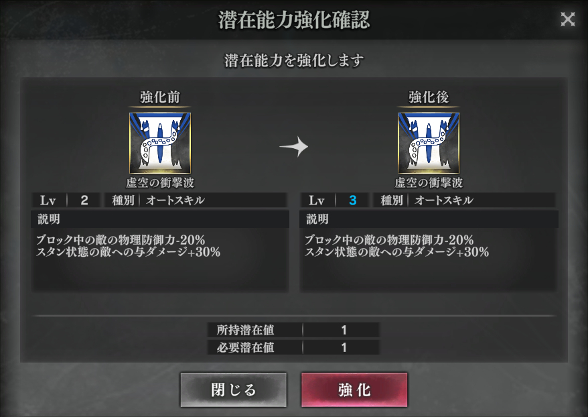Select the 強化前 skill icon

160,143
